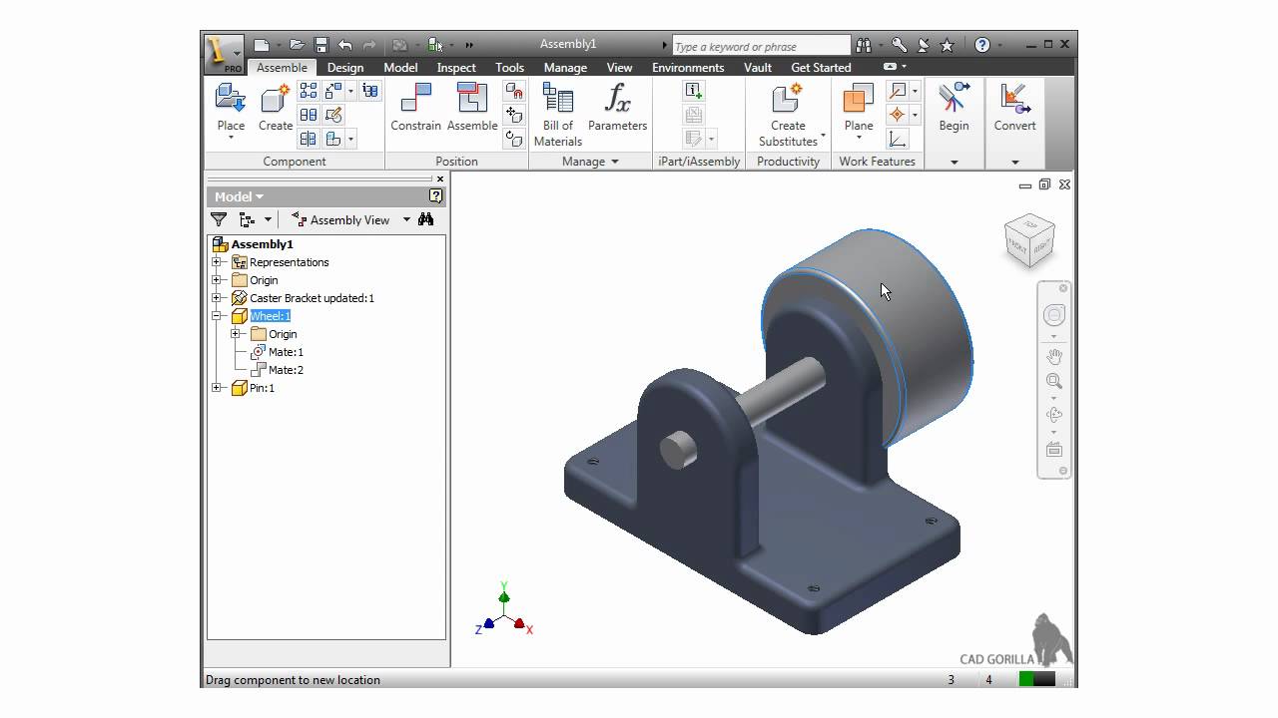Click the Find binoculars in browser toolbar
Viewport: 1278px width, 718px height.
(x=426, y=219)
